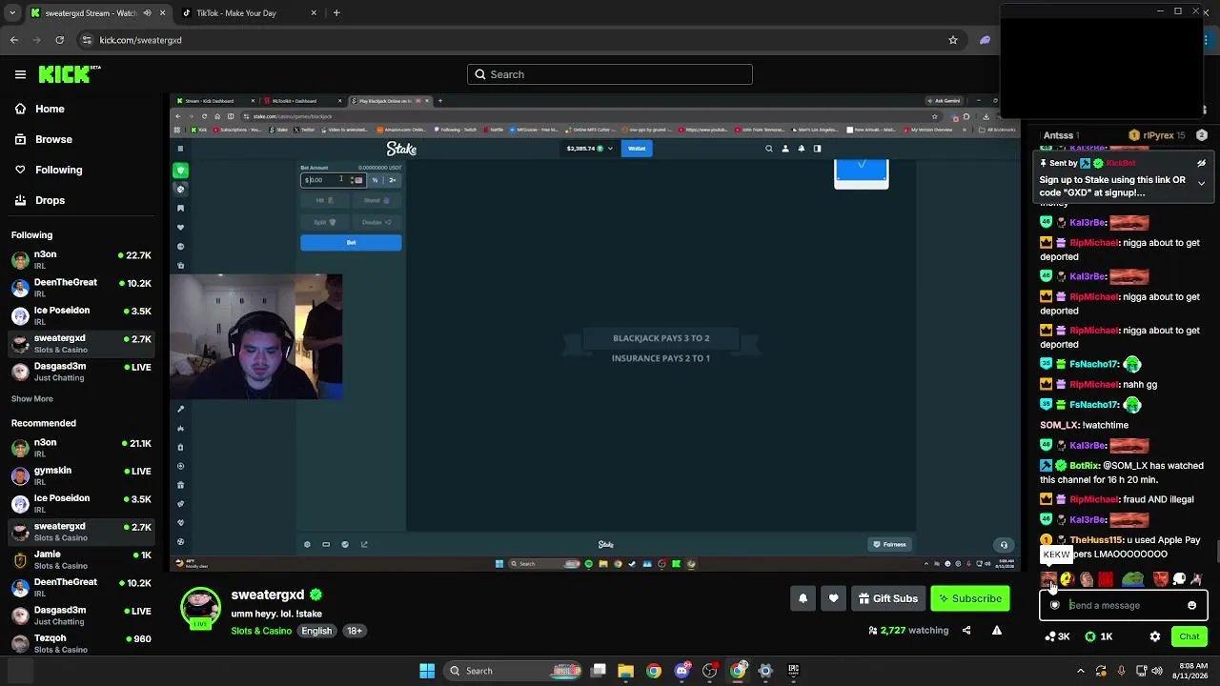Open the emoji picker in chat input
Image resolution: width=1220 pixels, height=686 pixels.
click(1191, 605)
